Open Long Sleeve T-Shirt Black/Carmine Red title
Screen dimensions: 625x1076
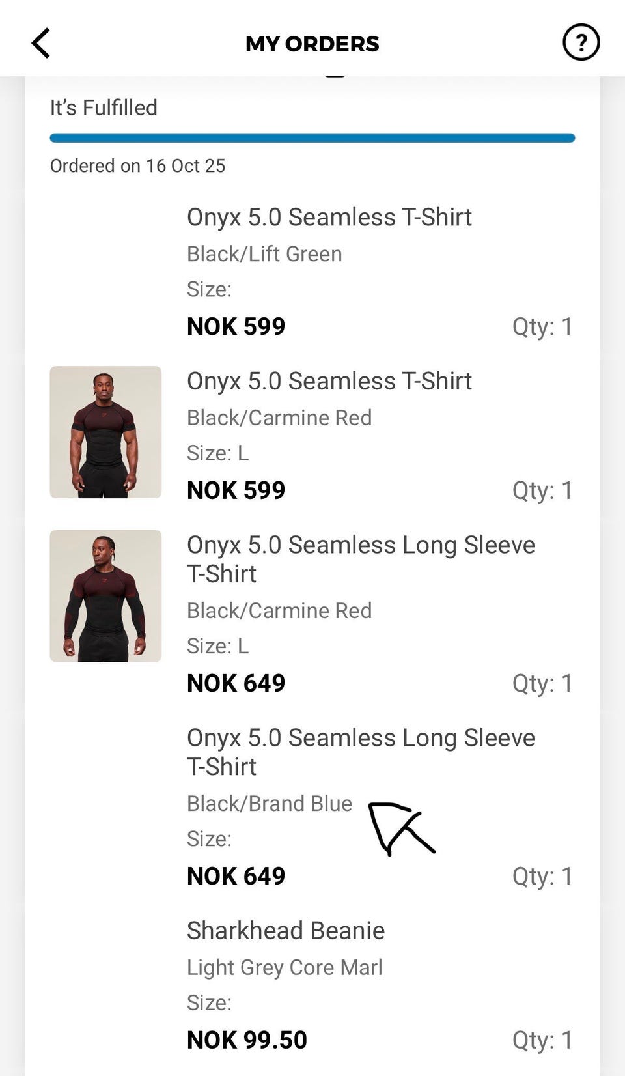361,559
